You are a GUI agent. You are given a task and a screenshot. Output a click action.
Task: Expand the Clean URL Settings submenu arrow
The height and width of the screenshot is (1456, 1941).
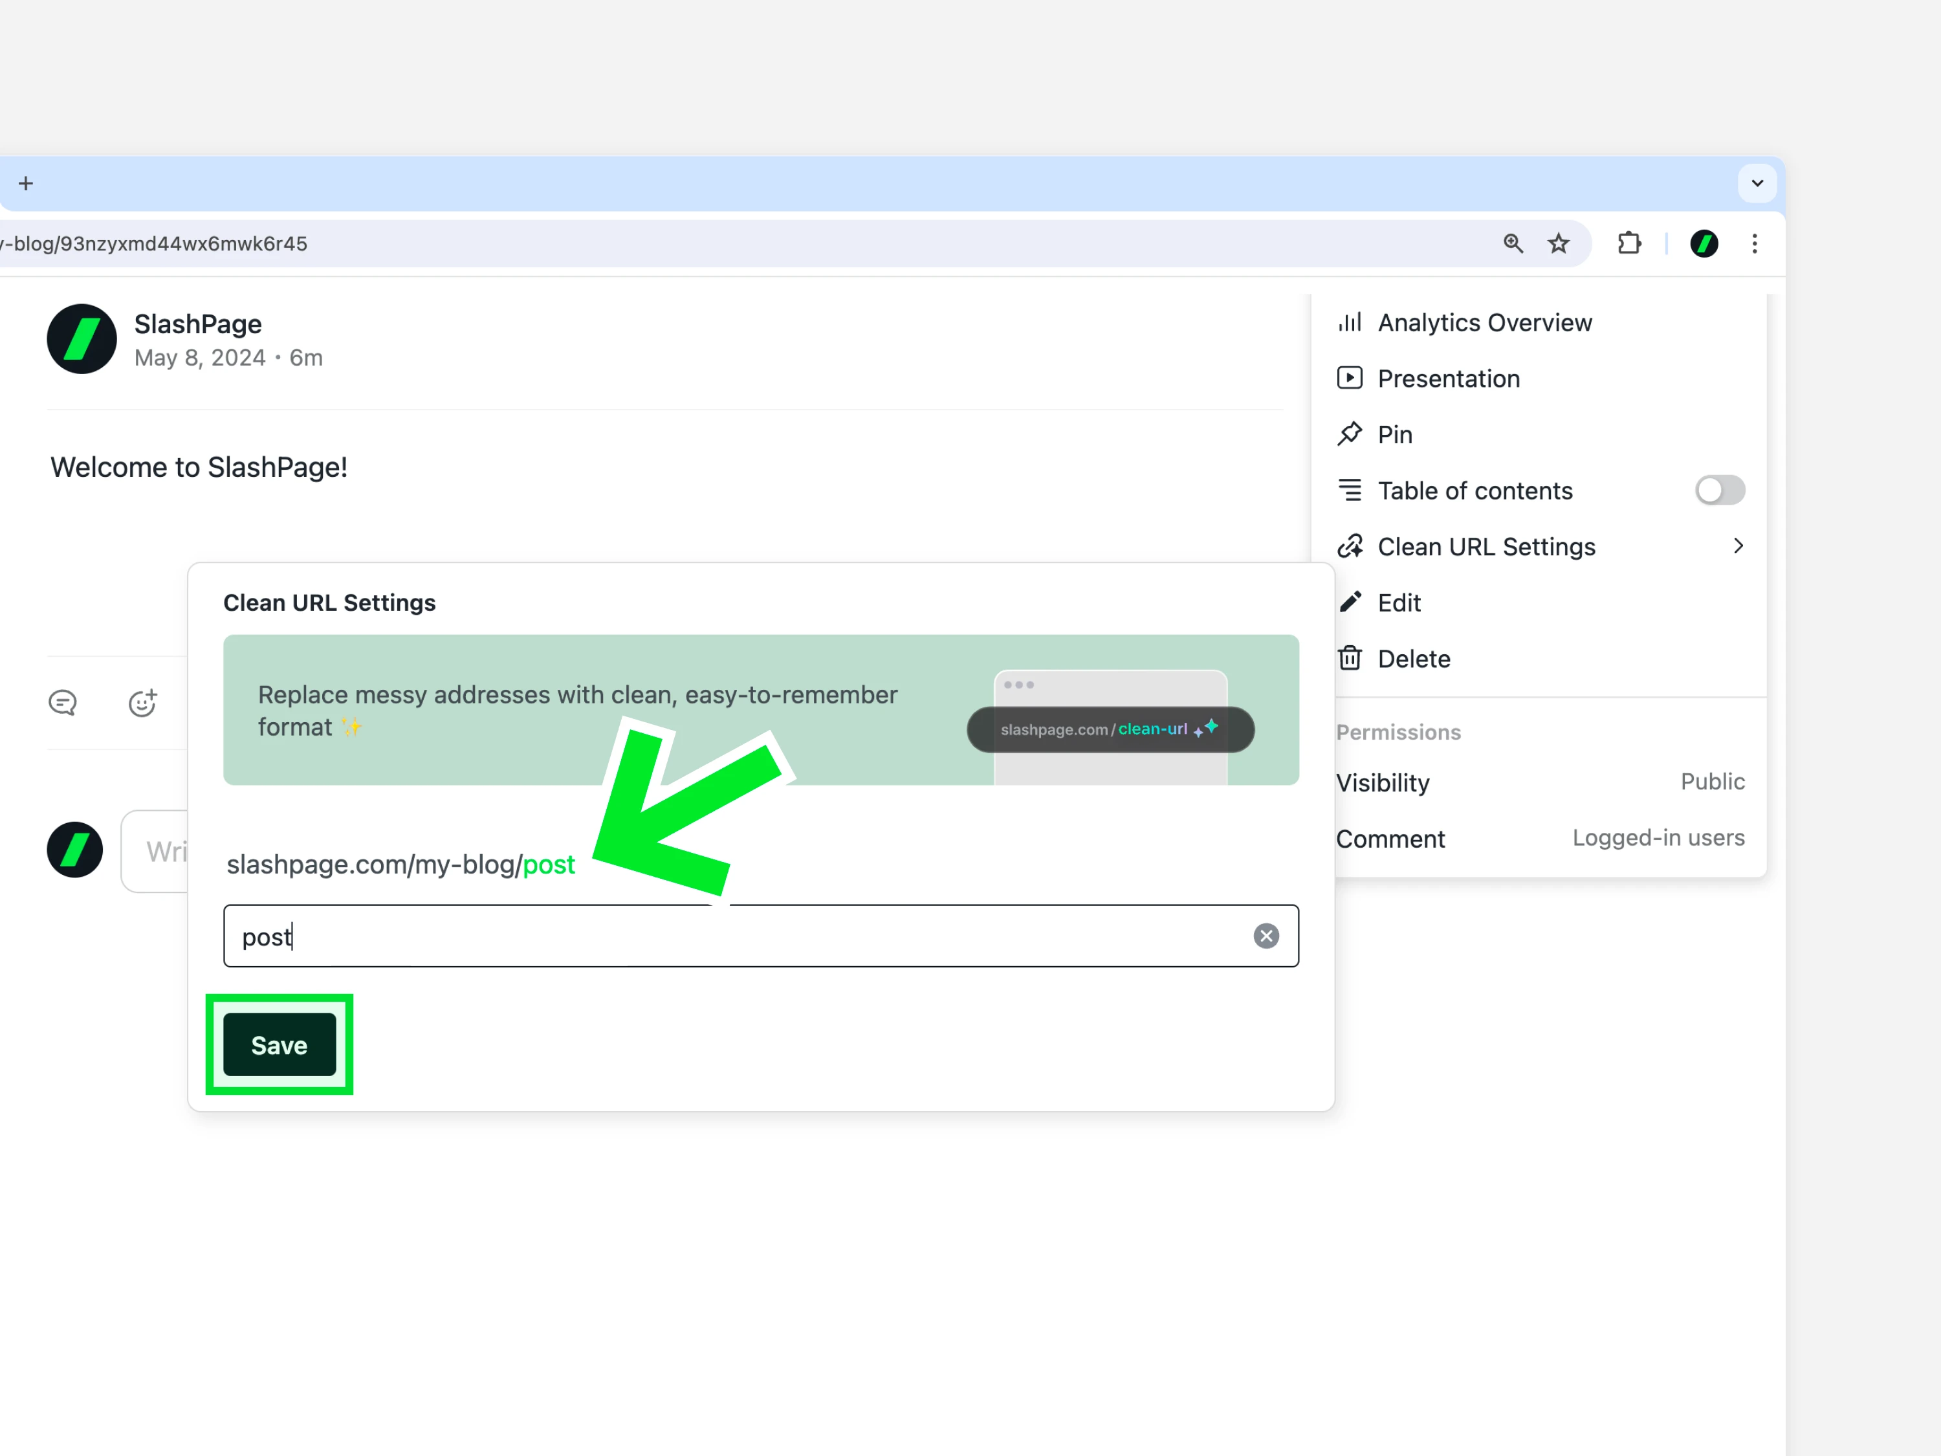tap(1737, 546)
